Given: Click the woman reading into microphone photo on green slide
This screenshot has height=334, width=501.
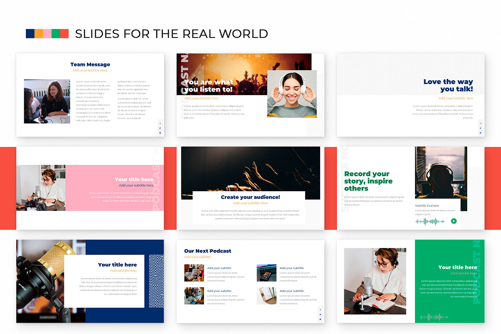Looking at the screenshot, I should coord(375,281).
